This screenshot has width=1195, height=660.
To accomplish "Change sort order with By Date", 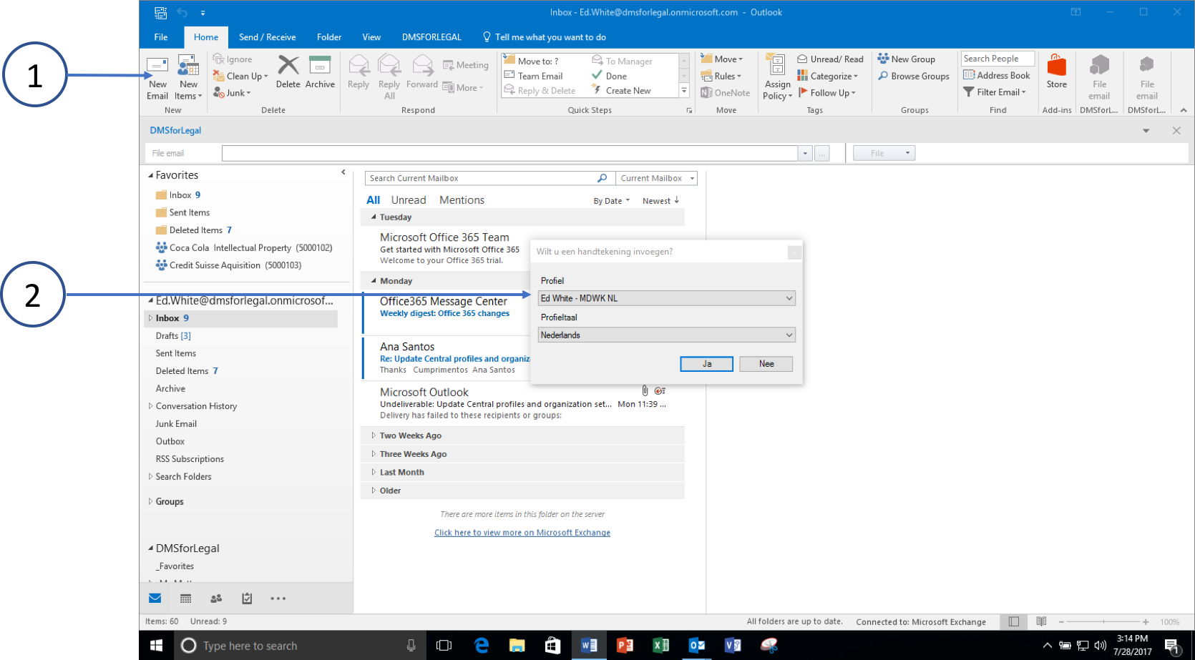I will 612,201.
